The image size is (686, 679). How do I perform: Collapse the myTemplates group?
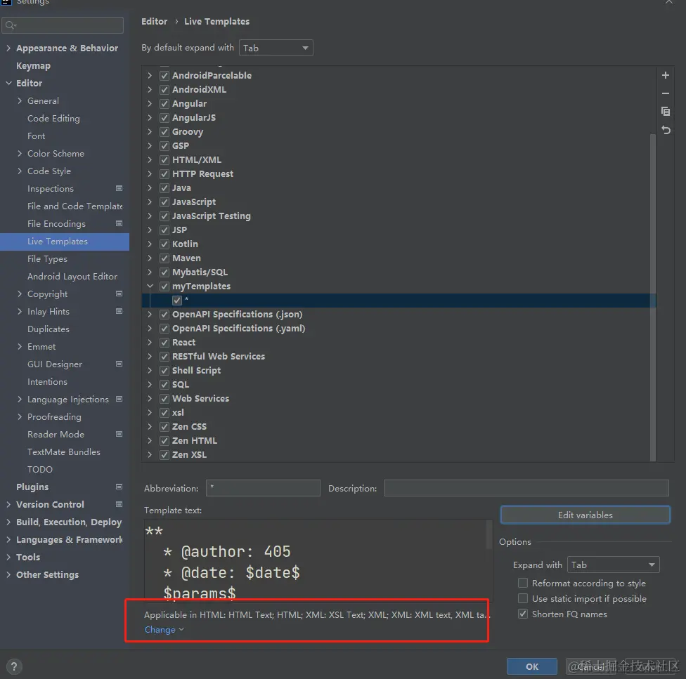point(150,286)
